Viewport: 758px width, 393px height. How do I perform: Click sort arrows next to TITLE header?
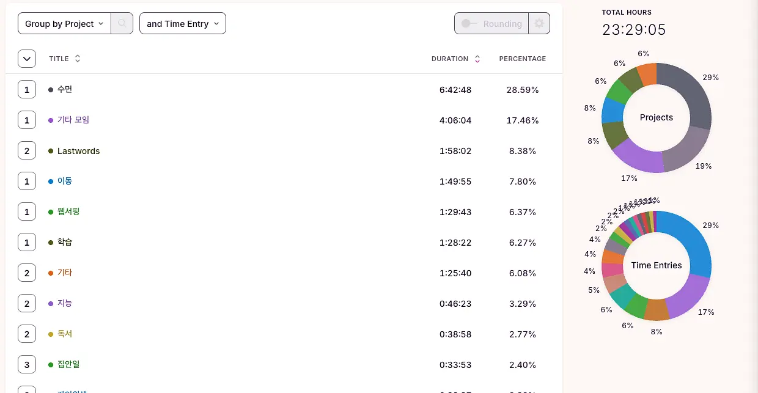tap(78, 59)
